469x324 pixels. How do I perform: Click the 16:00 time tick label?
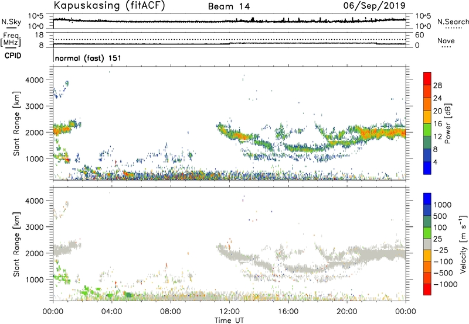tap(288, 312)
